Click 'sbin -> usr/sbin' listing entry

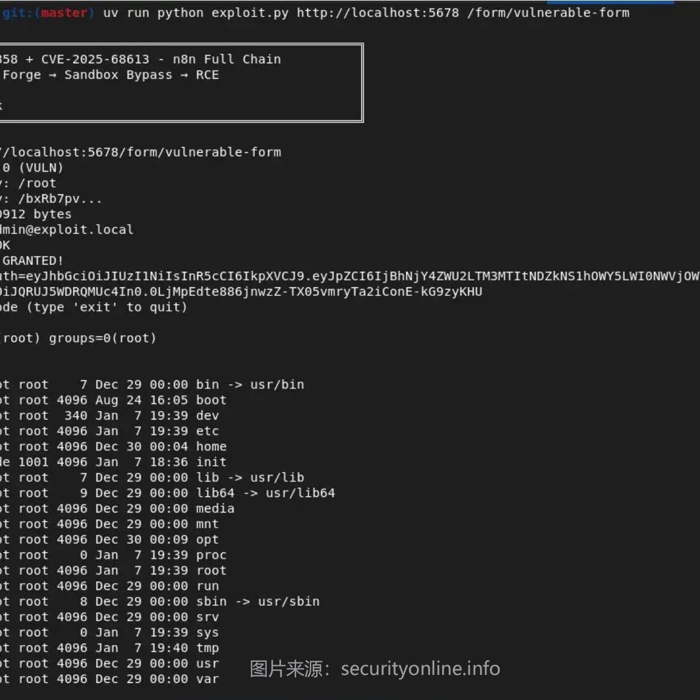click(x=258, y=601)
